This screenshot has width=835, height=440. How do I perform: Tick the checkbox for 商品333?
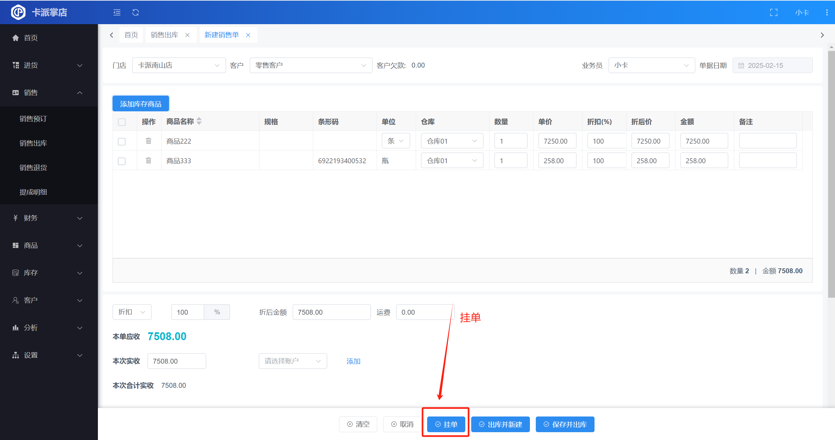(122, 161)
